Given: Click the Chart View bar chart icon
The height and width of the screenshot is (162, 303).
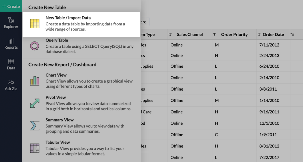Looking at the screenshot, I should [35, 81].
